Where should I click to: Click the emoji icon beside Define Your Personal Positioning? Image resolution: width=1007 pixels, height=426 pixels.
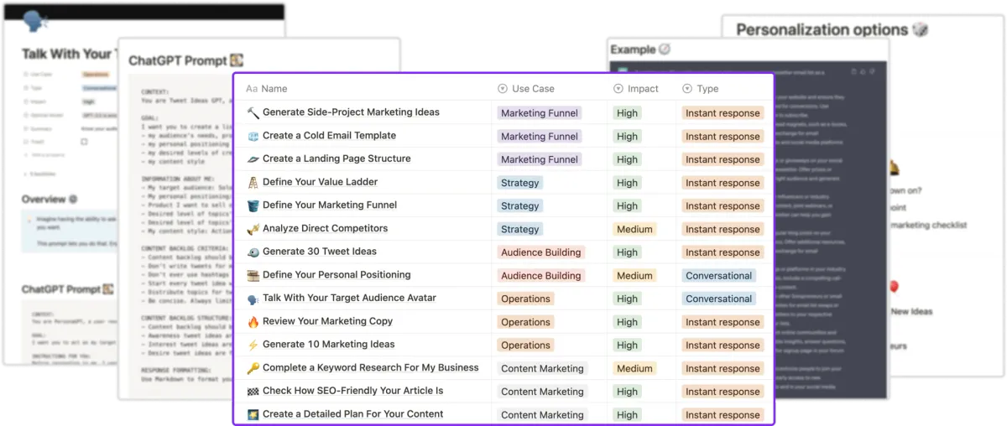253,275
